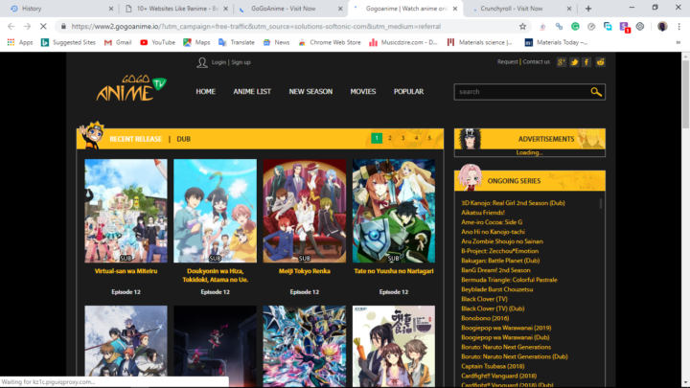Open Captain Tsubasa (2018) in ongoing series
This screenshot has width=690, height=388.
click(493, 366)
